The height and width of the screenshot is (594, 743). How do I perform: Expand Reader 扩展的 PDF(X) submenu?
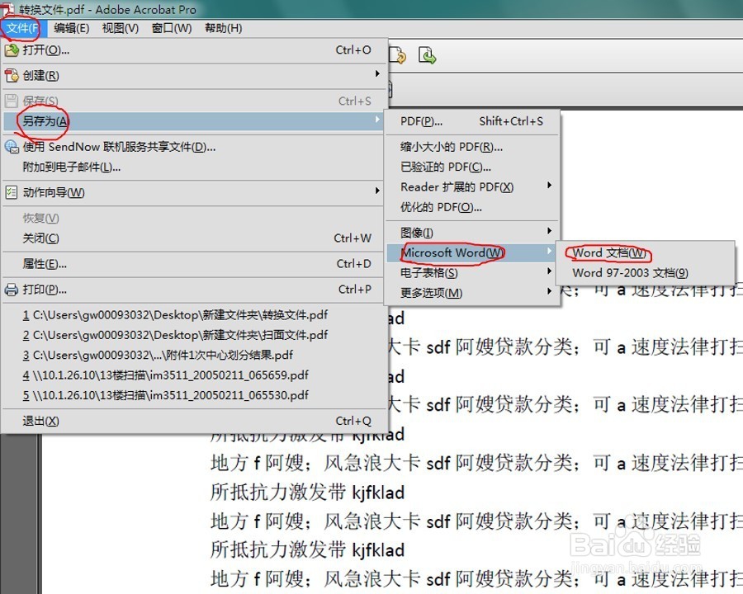[472, 187]
